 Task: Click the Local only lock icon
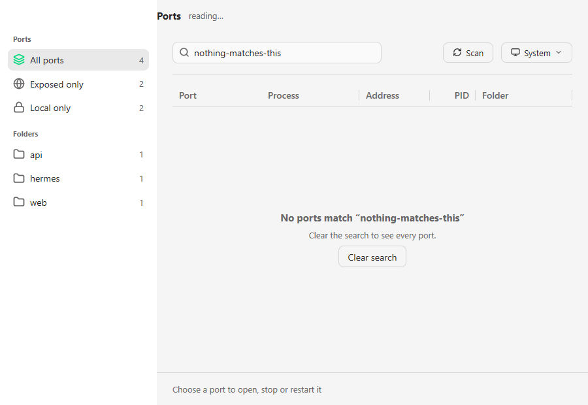(x=19, y=108)
